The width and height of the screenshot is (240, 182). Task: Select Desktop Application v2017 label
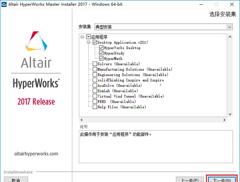point(123,42)
